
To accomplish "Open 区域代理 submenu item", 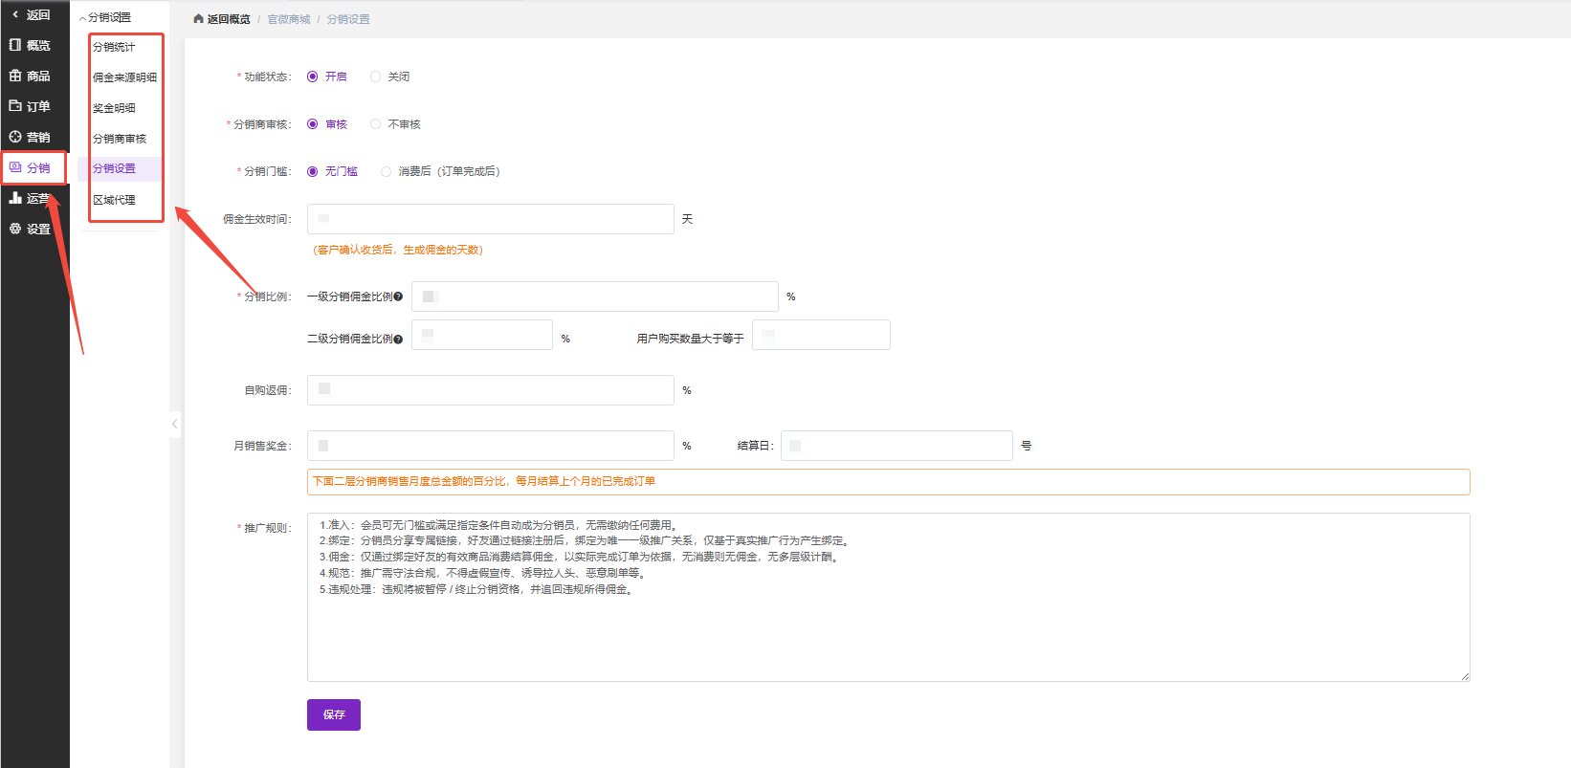I will click(x=114, y=200).
